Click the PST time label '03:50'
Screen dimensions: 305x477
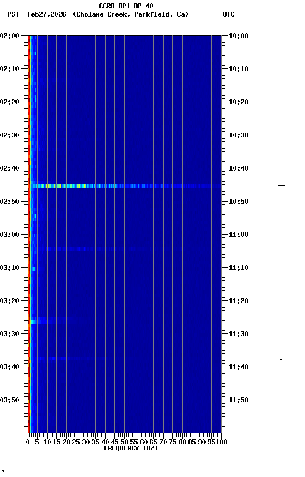coord(9,400)
